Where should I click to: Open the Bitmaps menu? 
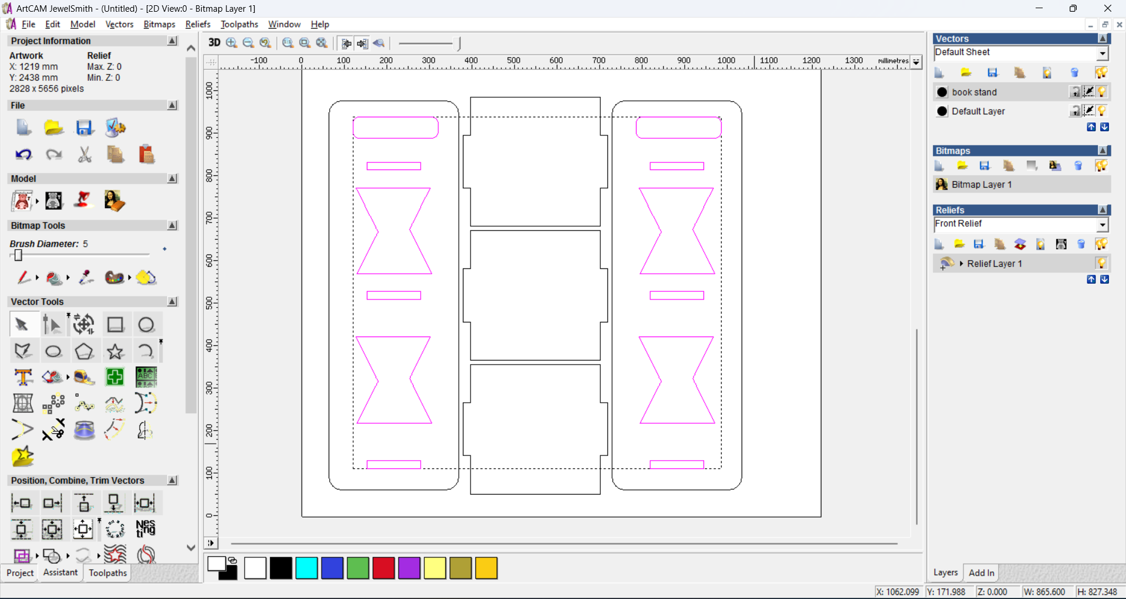pos(160,24)
